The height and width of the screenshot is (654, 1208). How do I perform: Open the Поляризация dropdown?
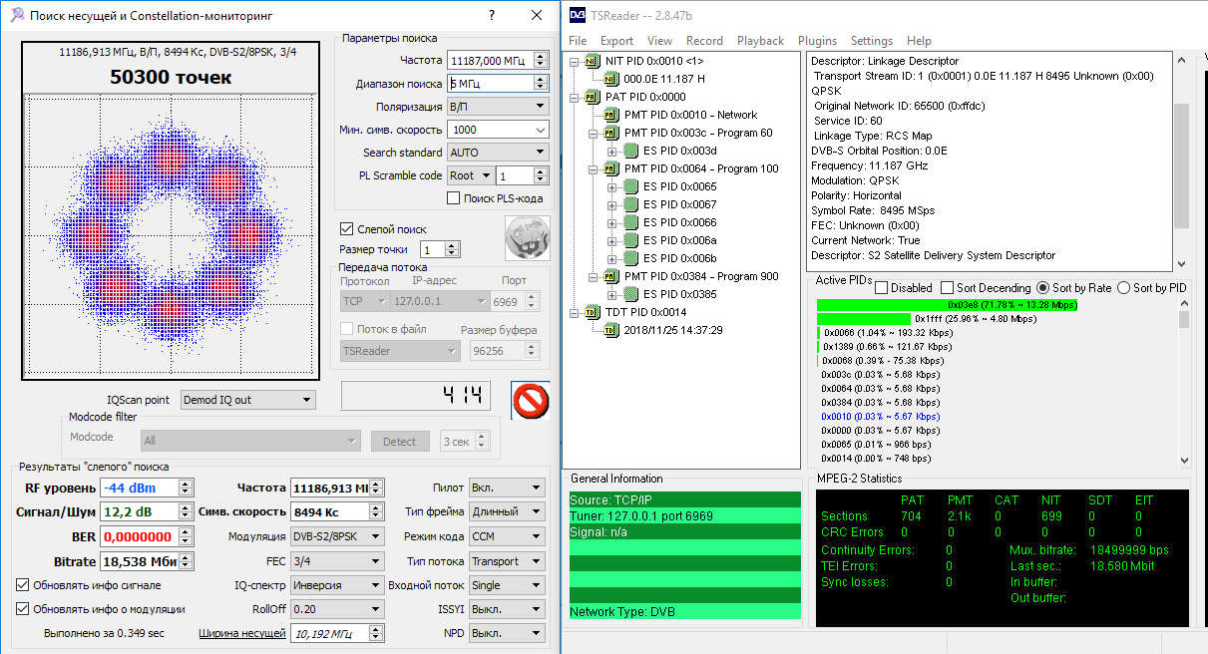[497, 107]
